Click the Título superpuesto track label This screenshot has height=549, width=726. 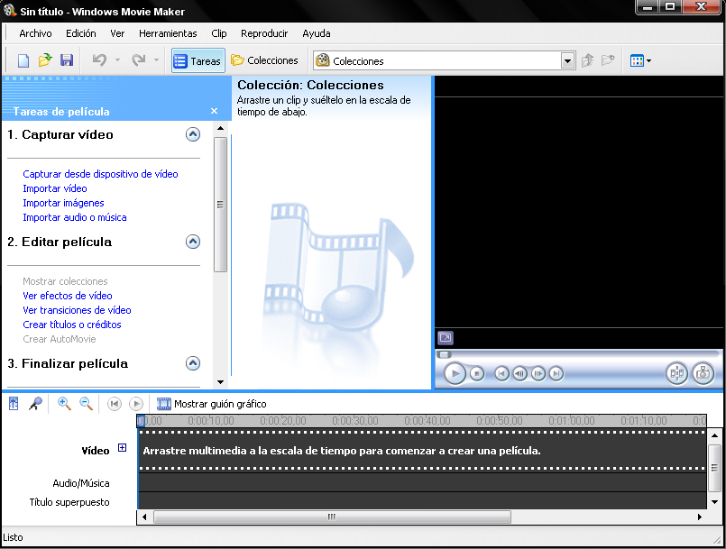[69, 502]
